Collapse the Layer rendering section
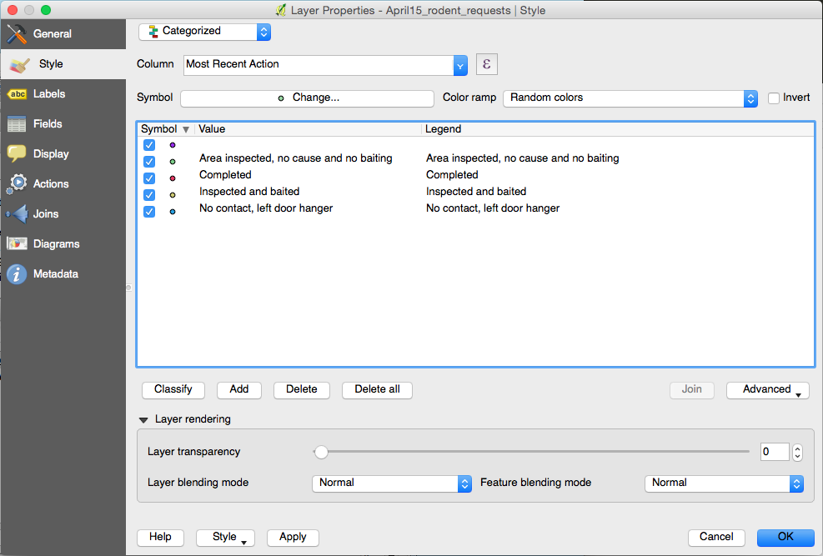Screen dimensions: 823x556 tap(145, 420)
